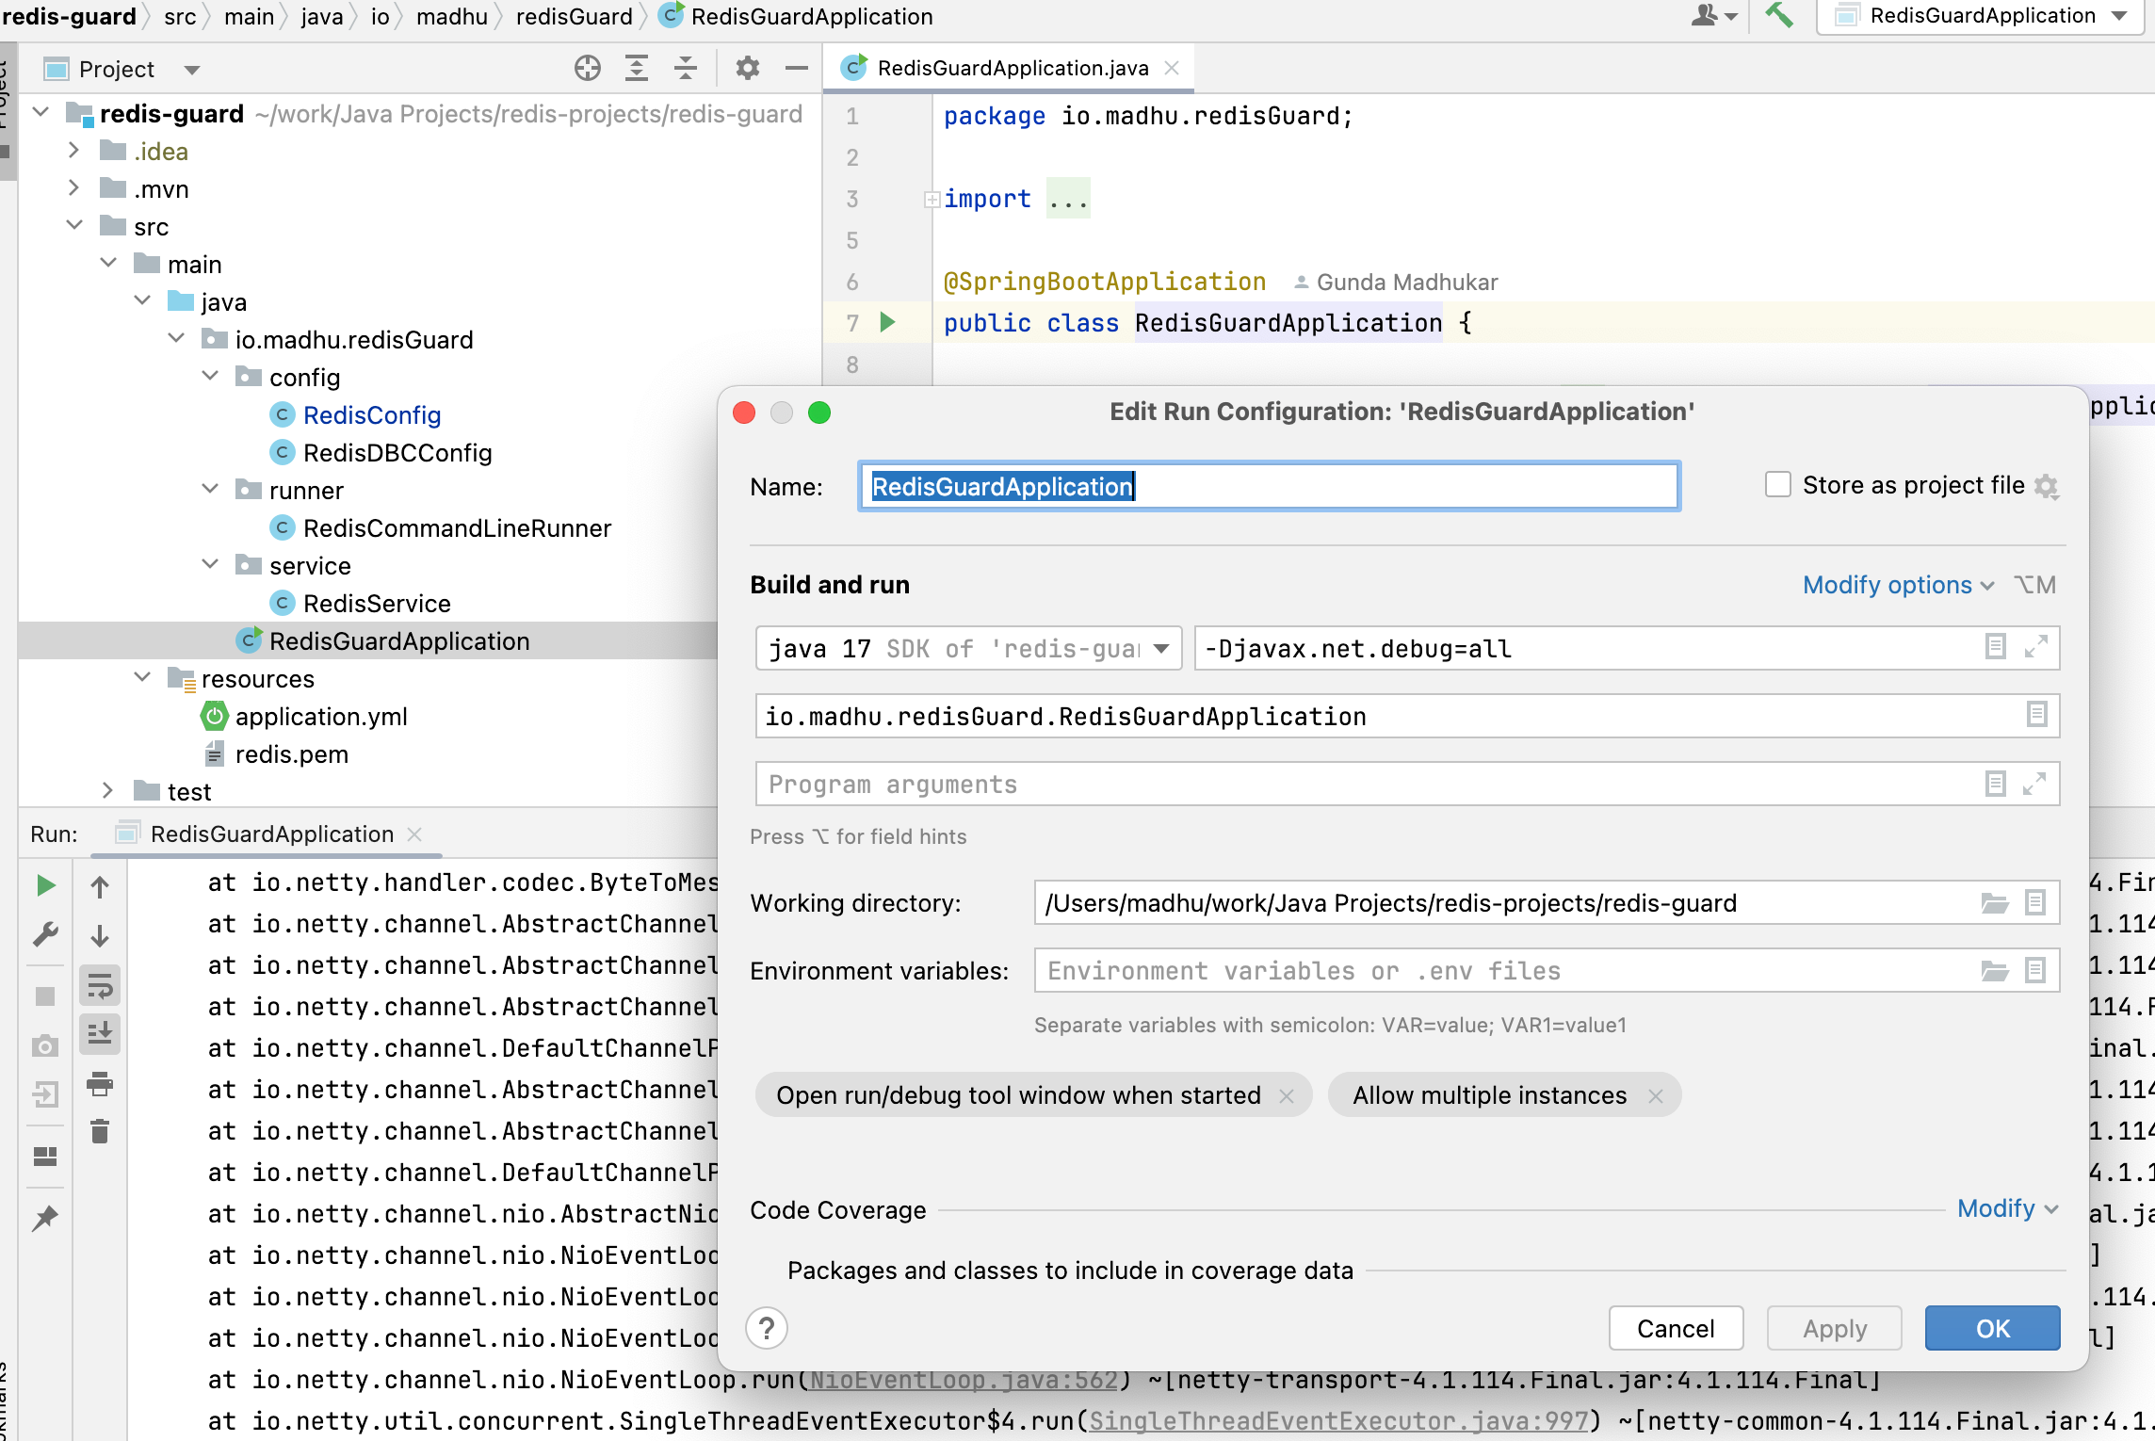Viewport: 2155px width, 1441px height.
Task: Click the macro list icon in VM options field
Action: tap(1995, 647)
